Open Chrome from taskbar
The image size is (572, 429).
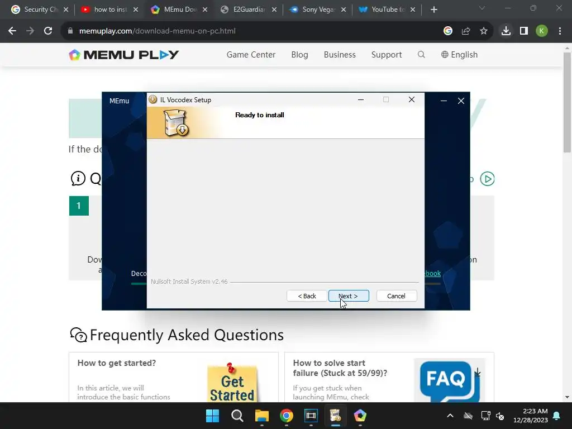(x=287, y=416)
